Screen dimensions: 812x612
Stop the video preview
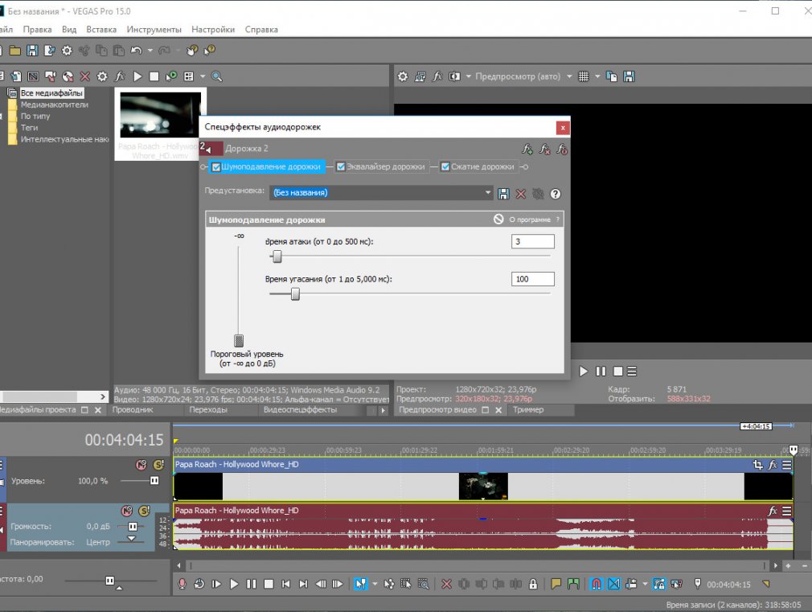(x=617, y=372)
